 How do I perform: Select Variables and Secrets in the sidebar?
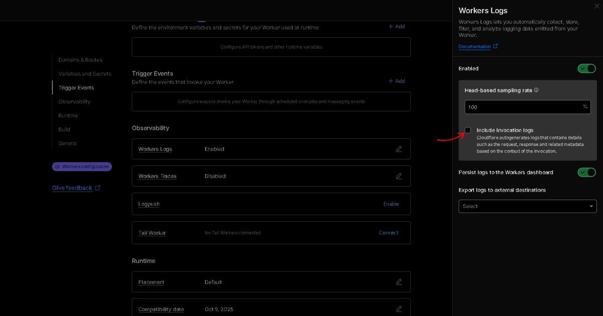[84, 73]
